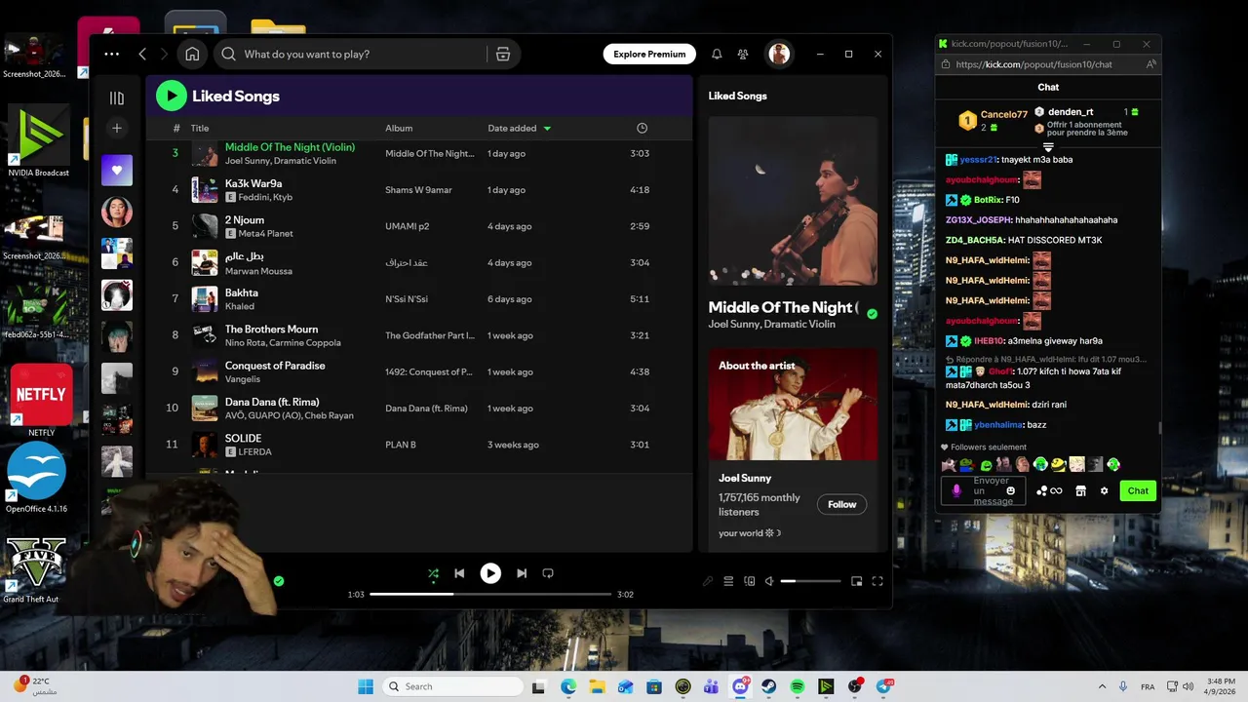Click Explore Premium
Screen dimensions: 1248x702
pyautogui.click(x=649, y=55)
